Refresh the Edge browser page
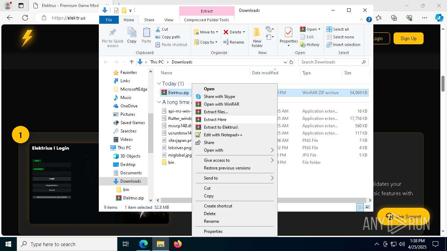This screenshot has width=447, height=251. pyautogui.click(x=25, y=18)
